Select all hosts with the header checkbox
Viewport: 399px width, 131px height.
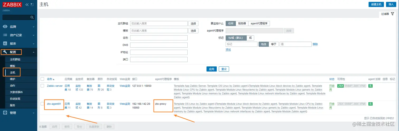point(42,79)
